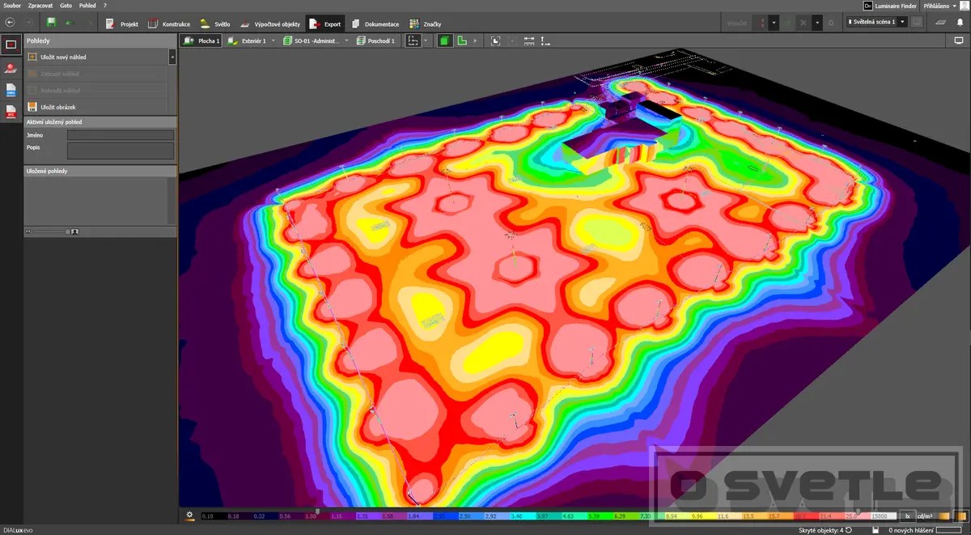The image size is (971, 535).
Task: Click the dashed selection frame tool icon
Action: click(413, 40)
